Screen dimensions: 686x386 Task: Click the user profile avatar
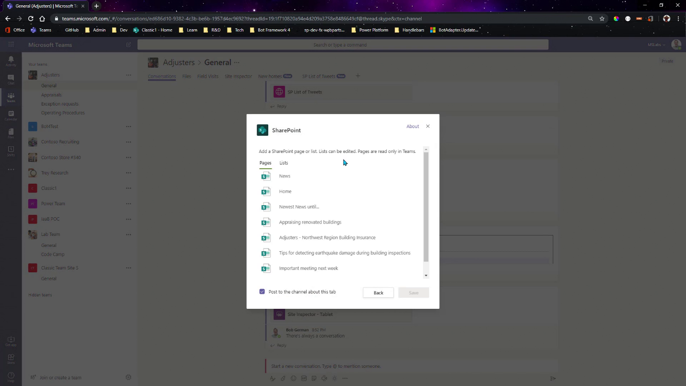(676, 45)
